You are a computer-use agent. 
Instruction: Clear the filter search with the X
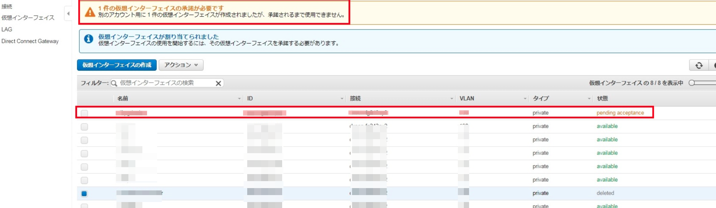pyautogui.click(x=218, y=83)
